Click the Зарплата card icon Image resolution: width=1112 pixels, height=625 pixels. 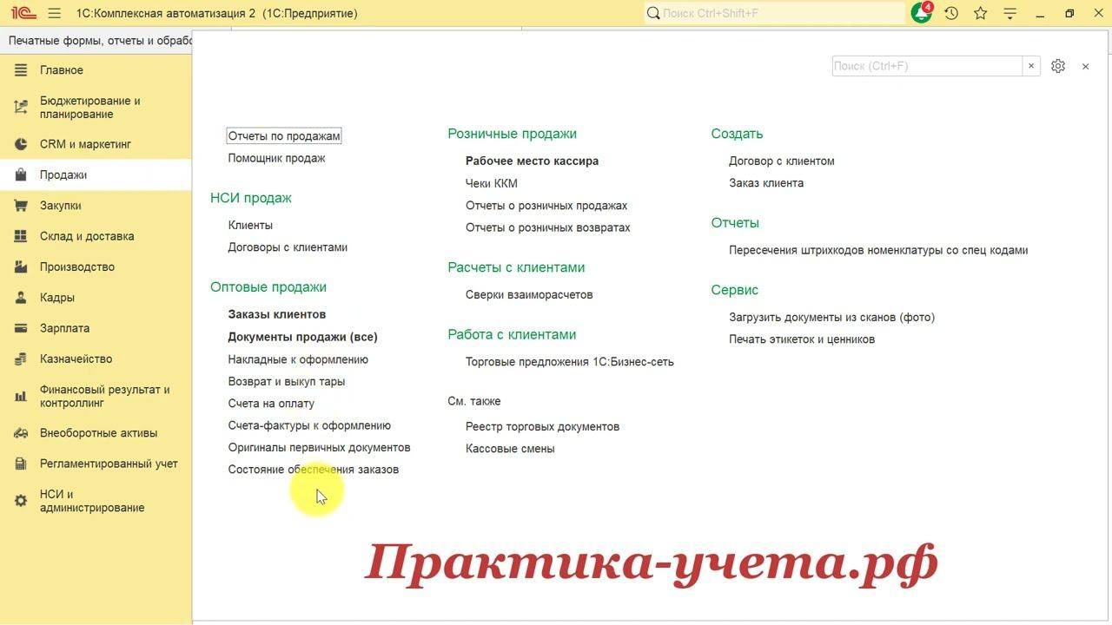[21, 328]
